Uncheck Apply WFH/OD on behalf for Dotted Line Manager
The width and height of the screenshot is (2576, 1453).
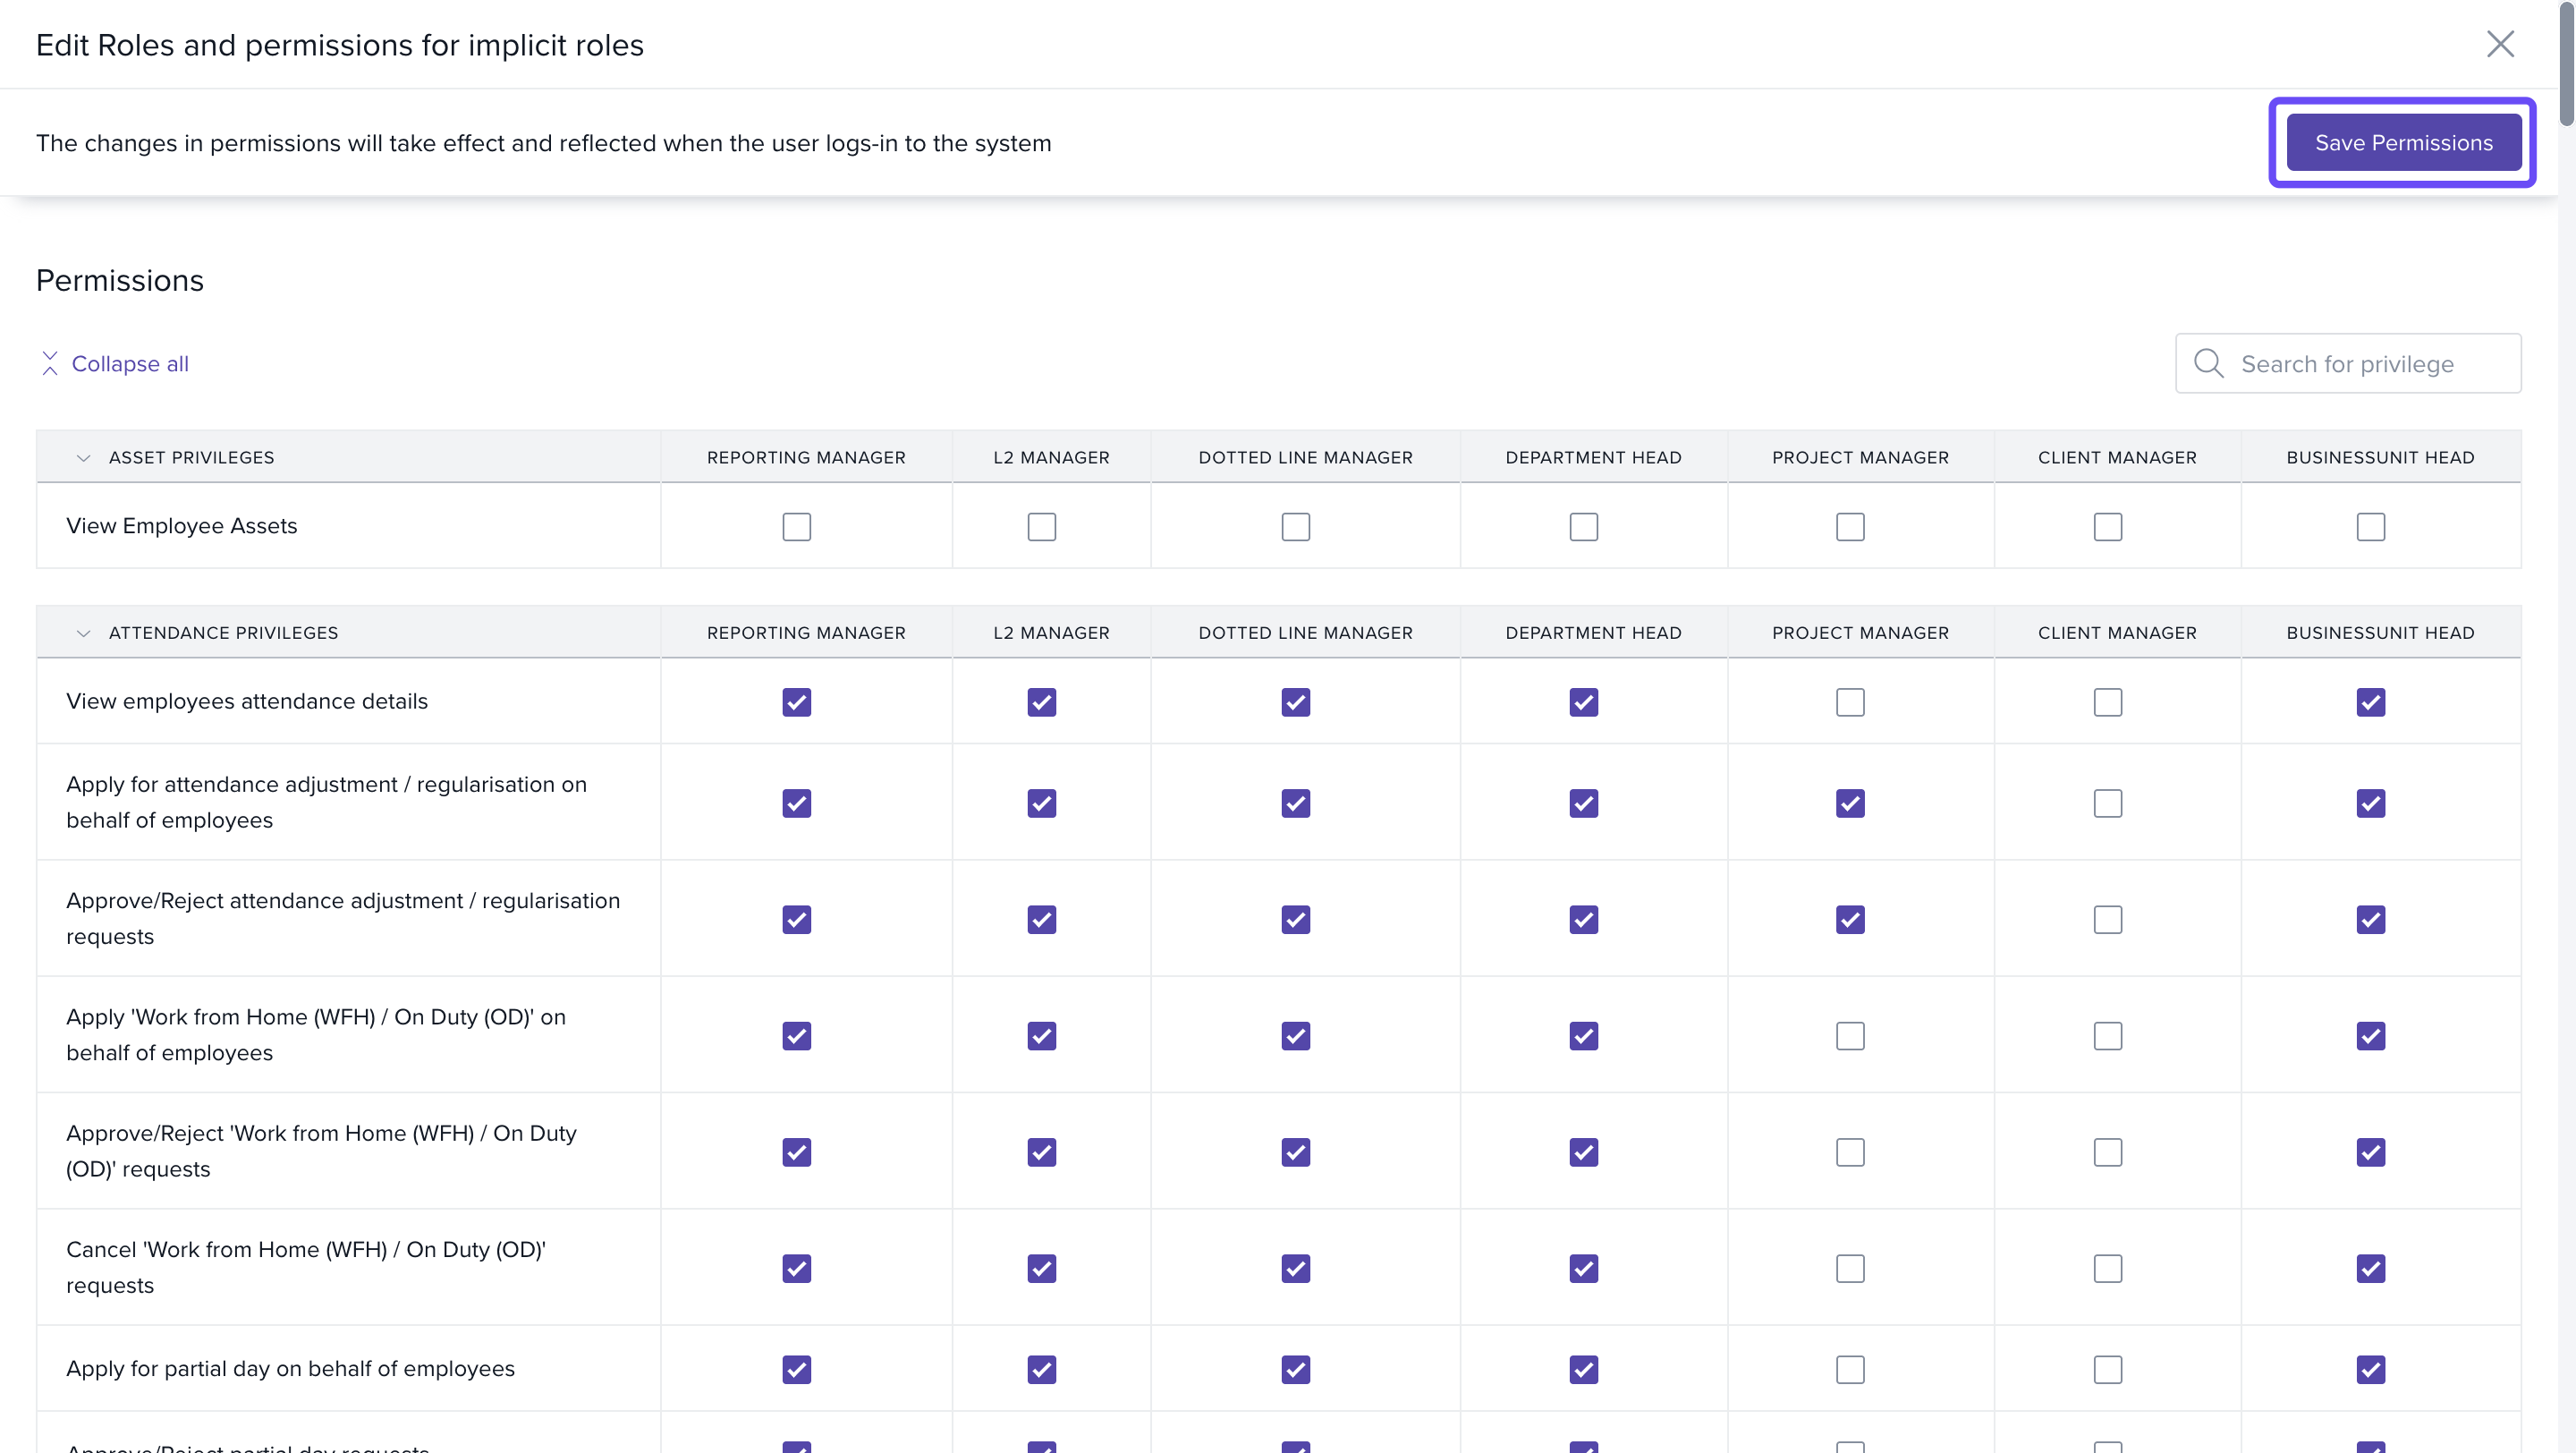tap(1295, 1036)
